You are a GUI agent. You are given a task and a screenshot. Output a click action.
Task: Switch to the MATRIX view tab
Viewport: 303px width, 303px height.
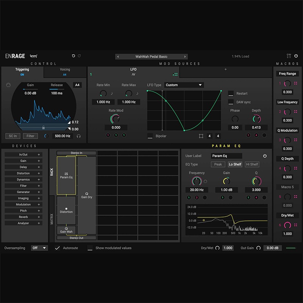[x=52, y=219]
